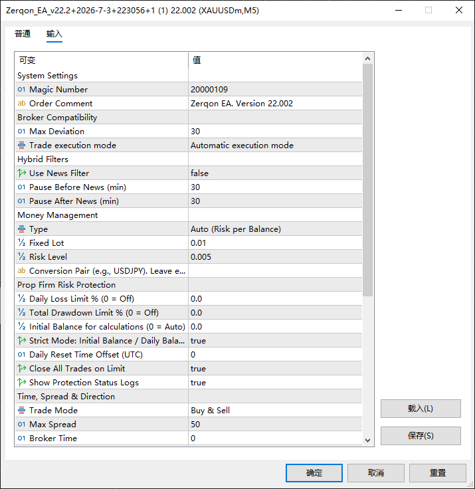Click the string icon beside Order Comment

tap(21, 103)
